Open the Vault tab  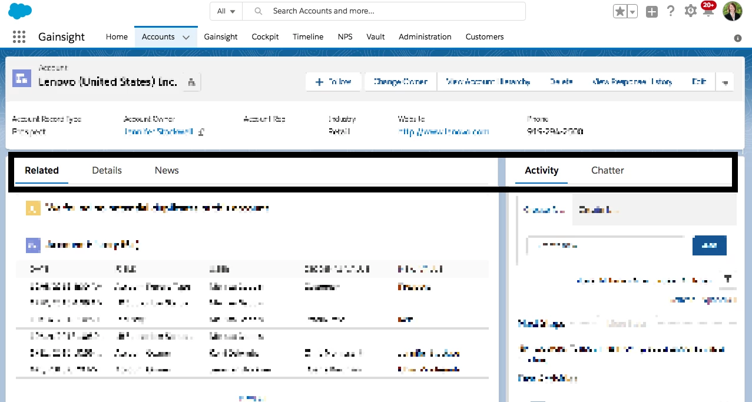376,36
